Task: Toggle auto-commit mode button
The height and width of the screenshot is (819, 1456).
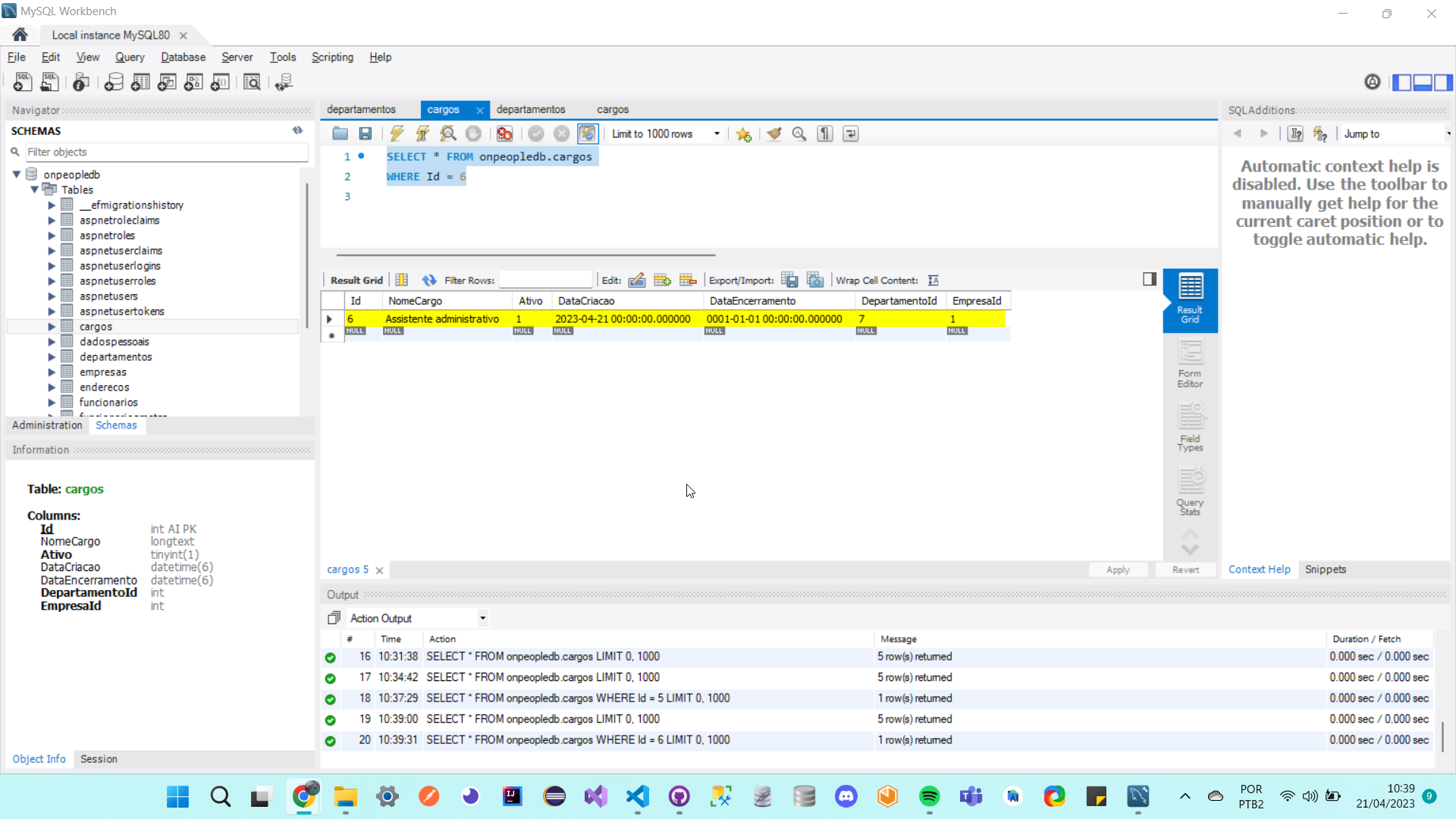Action: 588,133
